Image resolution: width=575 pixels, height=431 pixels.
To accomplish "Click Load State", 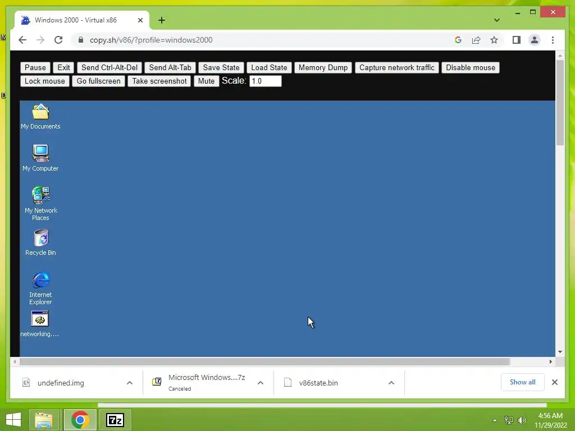I will coord(269,67).
